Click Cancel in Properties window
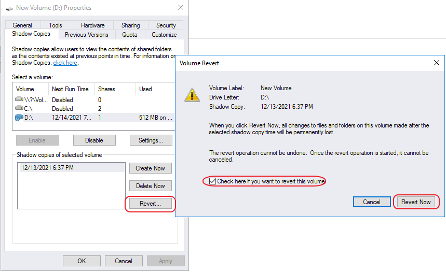This screenshot has height=272, width=446. (x=124, y=261)
